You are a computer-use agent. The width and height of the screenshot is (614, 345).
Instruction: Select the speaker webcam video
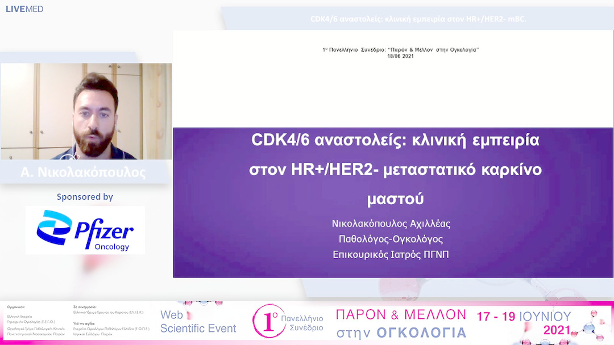pyautogui.click(x=86, y=111)
